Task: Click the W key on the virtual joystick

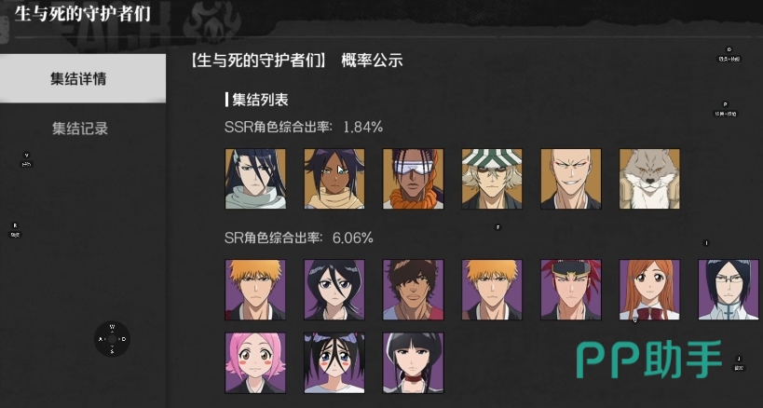Action: pos(112,327)
